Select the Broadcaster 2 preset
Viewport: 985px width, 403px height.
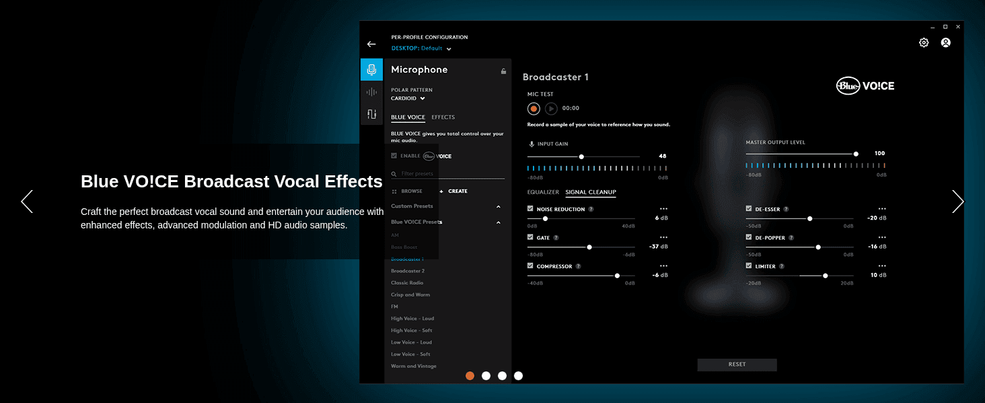coord(408,271)
